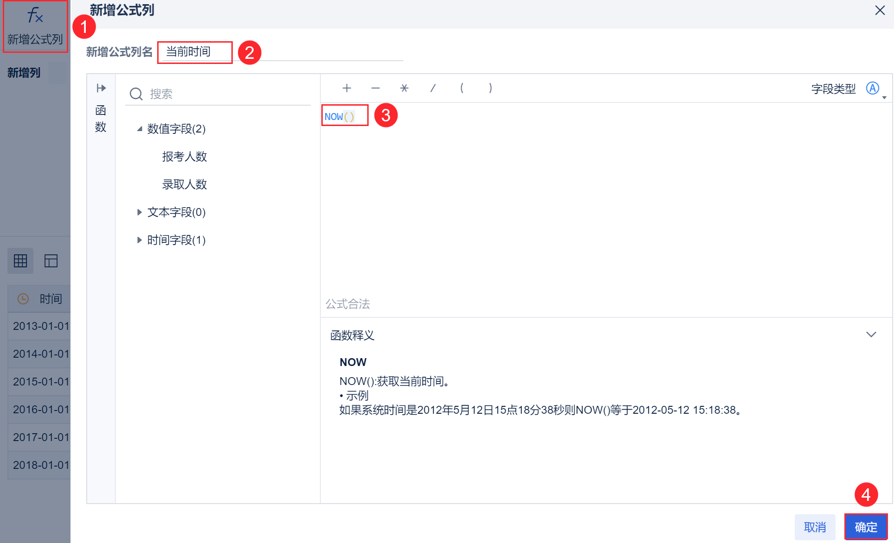The height and width of the screenshot is (543, 894).
Task: Select the 2016-01-01 cell
Action: pyautogui.click(x=39, y=410)
